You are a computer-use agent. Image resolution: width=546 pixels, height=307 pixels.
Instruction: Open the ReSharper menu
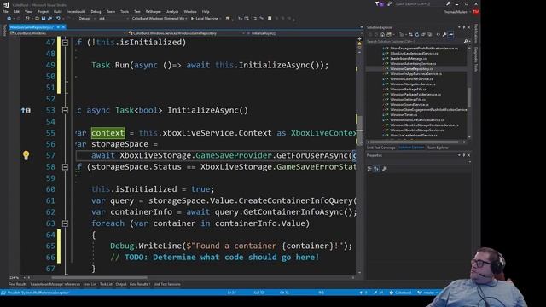(154, 11)
